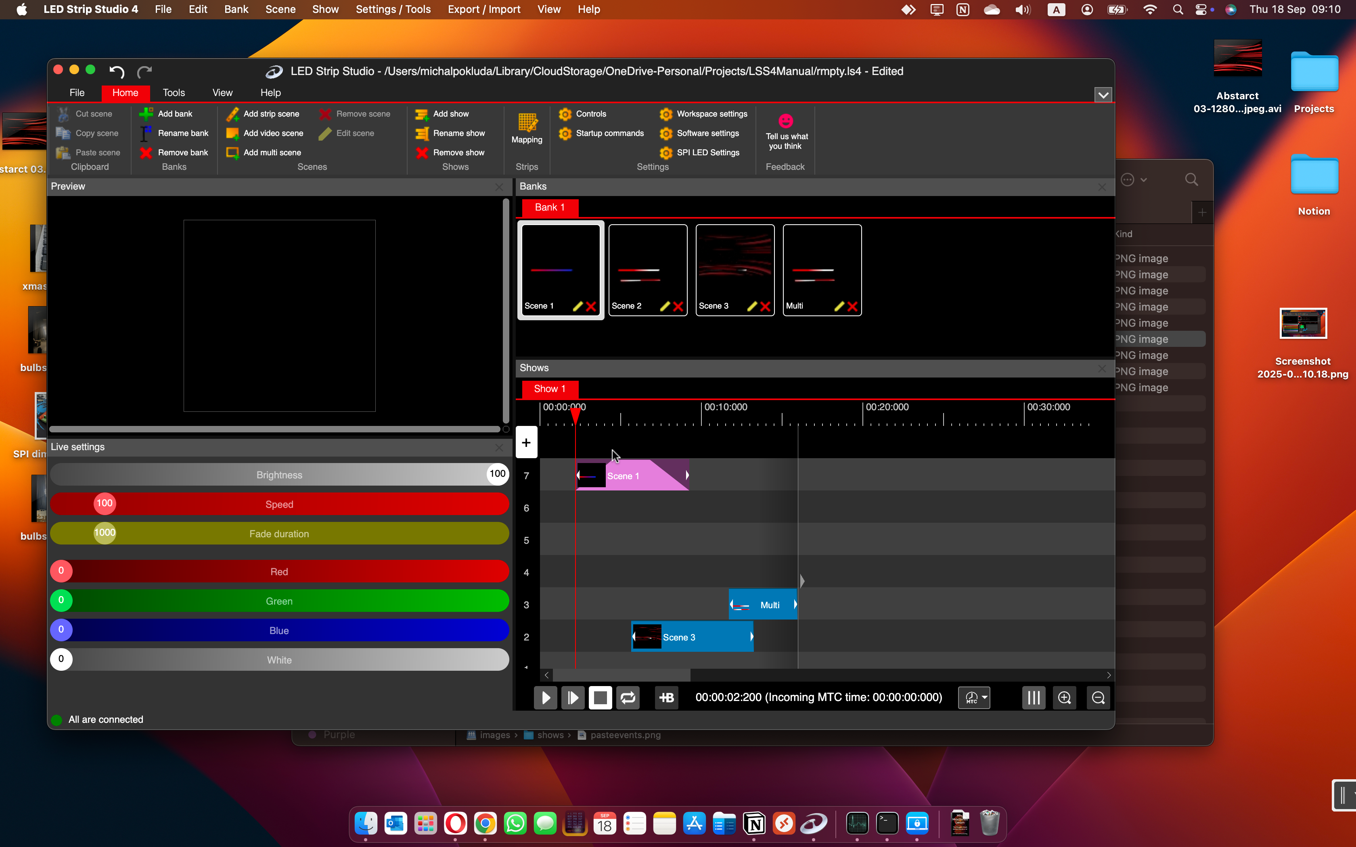Viewport: 1356px width, 847px height.
Task: Edit Scene 1 using its pencil icon
Action: coord(578,306)
